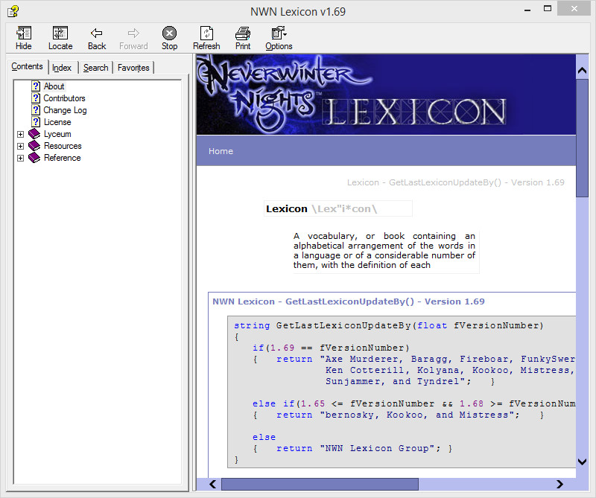Click the vertical scrollbar up arrow
Screen dimensions: 596x498
coord(582,71)
